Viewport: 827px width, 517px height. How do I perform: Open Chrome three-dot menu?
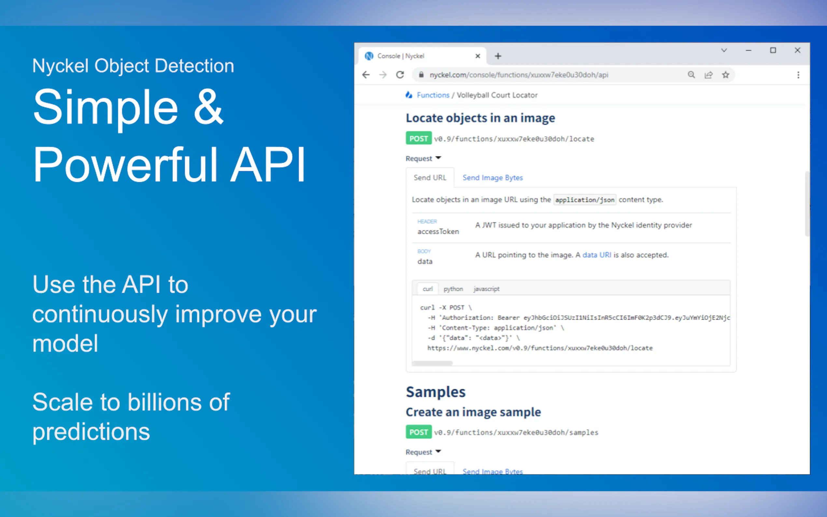click(798, 75)
